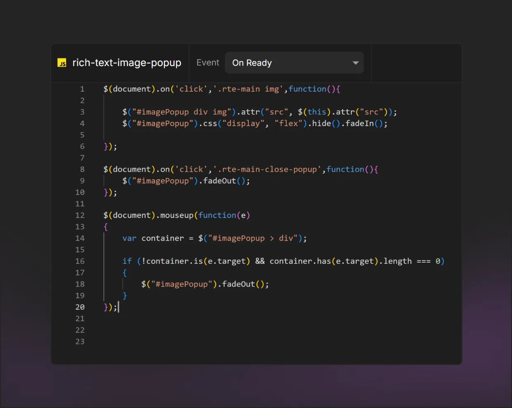Open the On Ready event dropdown
Image resolution: width=512 pixels, height=408 pixels.
point(294,63)
